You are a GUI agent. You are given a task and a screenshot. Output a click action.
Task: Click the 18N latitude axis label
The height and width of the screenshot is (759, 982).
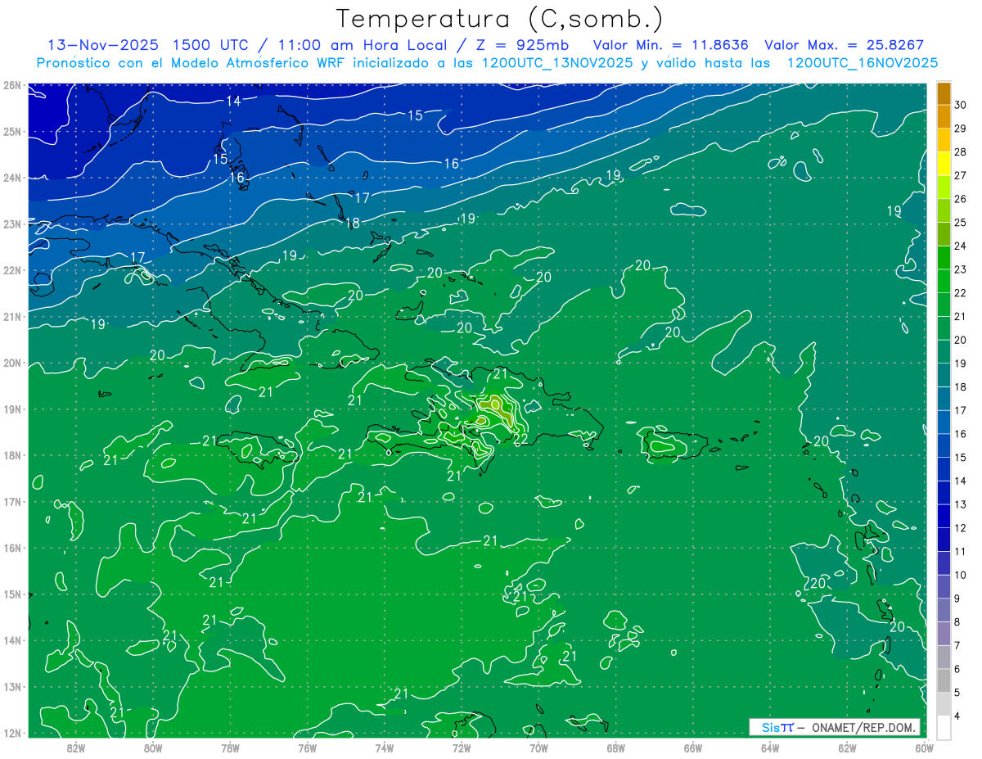[x=12, y=455]
